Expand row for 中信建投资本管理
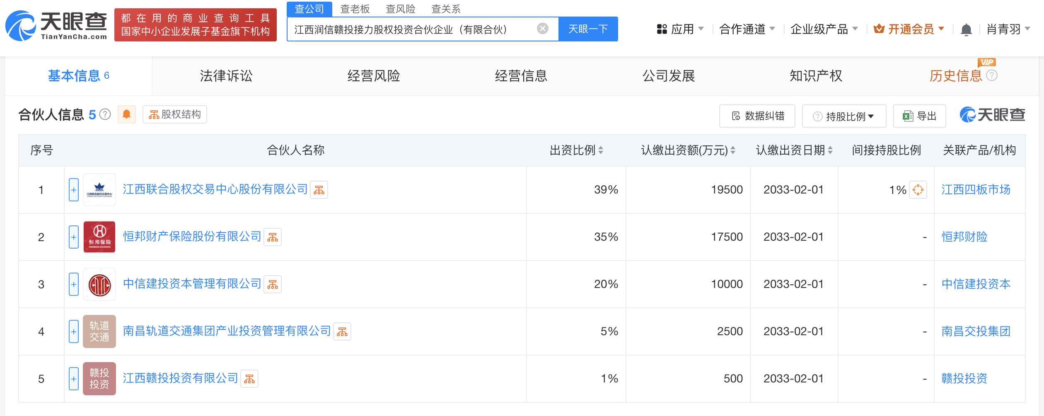The height and width of the screenshot is (416, 1044). [x=74, y=284]
